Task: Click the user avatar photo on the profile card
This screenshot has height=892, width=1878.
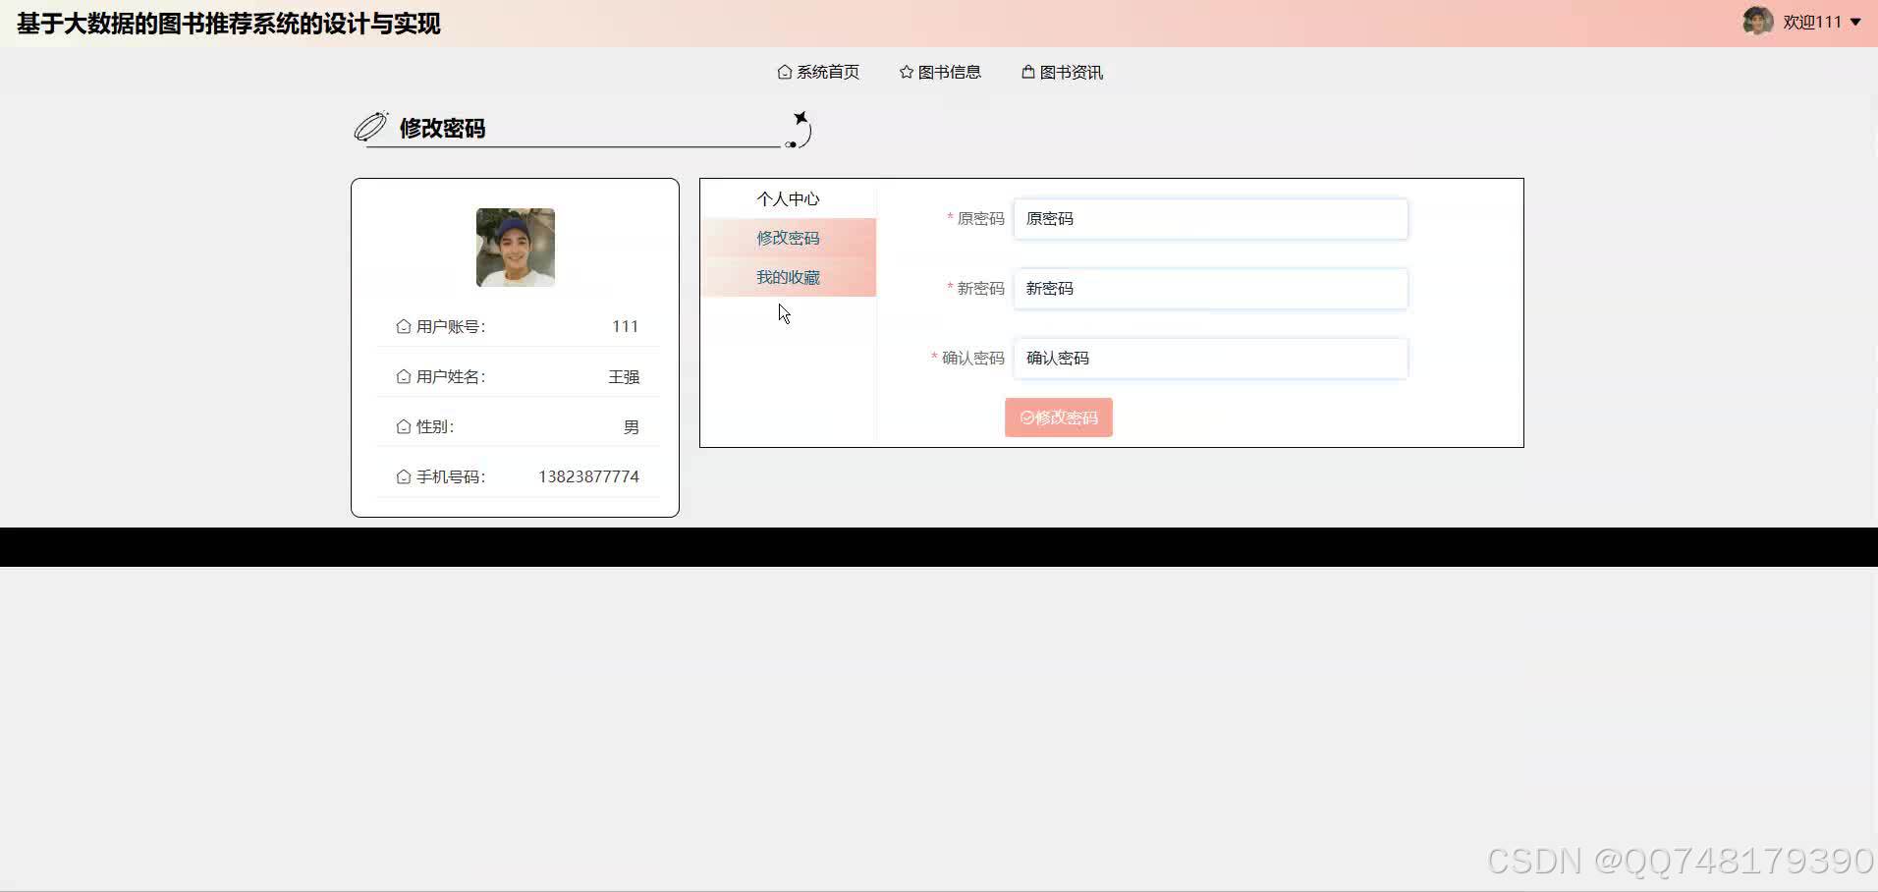Action: click(515, 248)
